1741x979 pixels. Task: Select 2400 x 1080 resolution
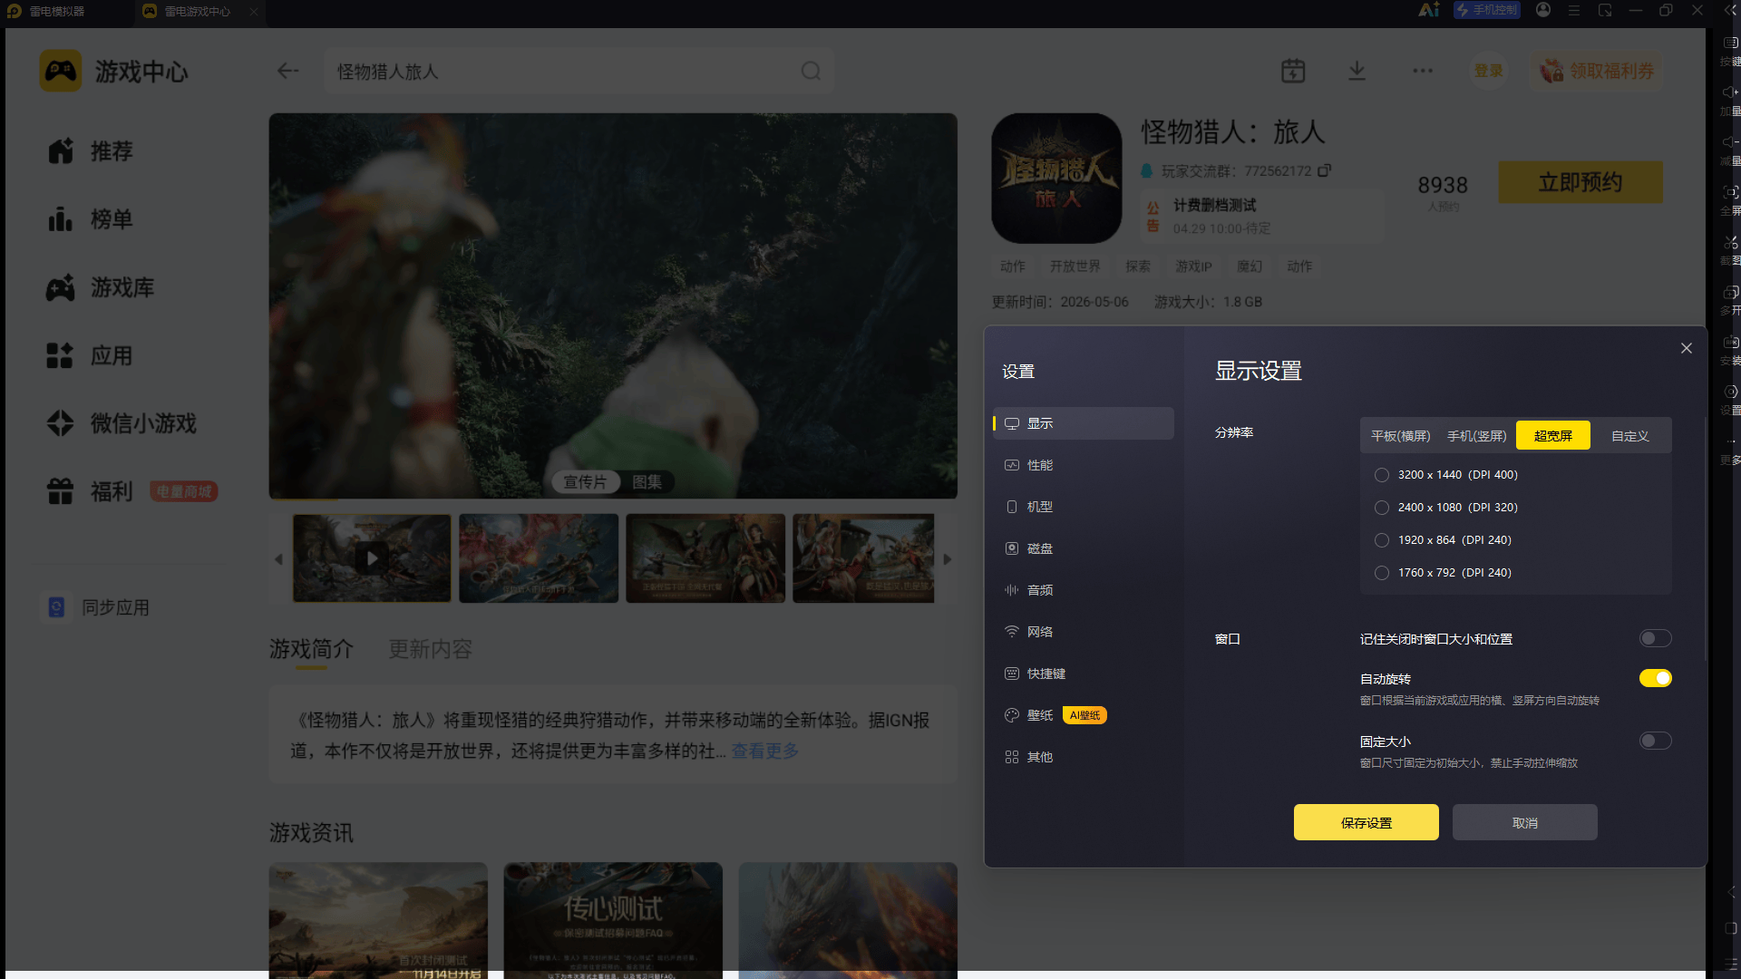(x=1382, y=508)
